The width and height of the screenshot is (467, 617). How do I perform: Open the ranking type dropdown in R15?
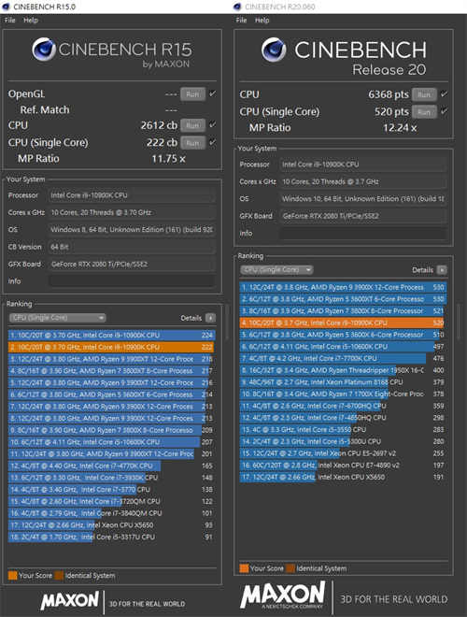click(x=57, y=318)
